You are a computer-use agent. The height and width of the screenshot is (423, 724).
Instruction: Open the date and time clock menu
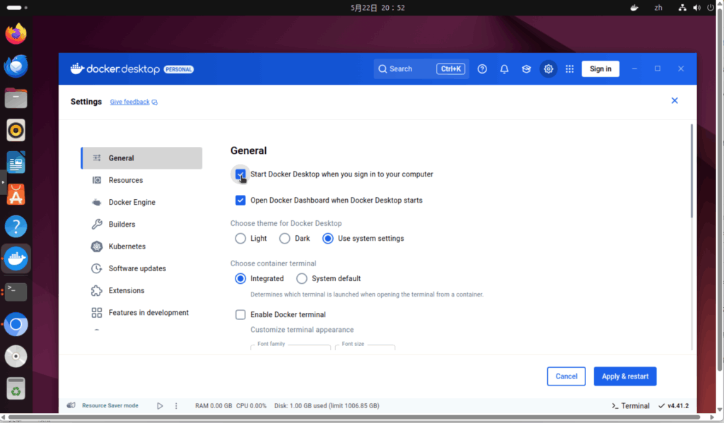tap(378, 7)
